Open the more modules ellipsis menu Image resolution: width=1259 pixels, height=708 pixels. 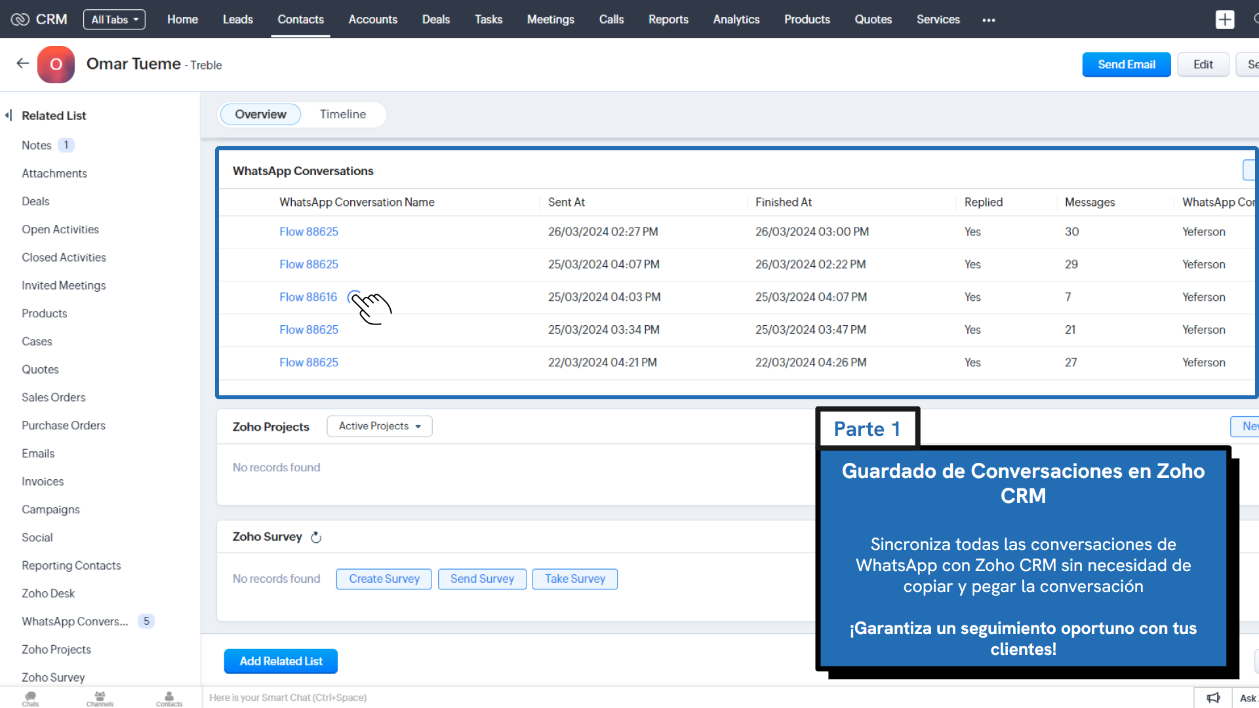coord(989,20)
